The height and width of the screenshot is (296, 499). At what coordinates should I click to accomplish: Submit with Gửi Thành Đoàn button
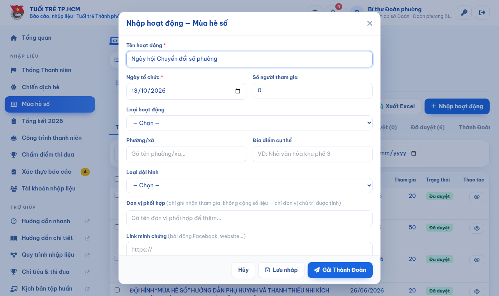click(x=340, y=270)
